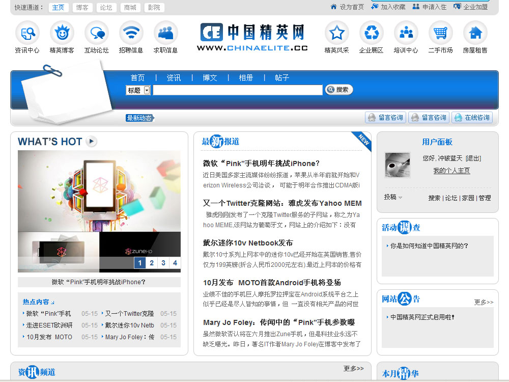509x382 pixels.
Task: Open the 标题 search type dropdown
Action: [x=138, y=90]
